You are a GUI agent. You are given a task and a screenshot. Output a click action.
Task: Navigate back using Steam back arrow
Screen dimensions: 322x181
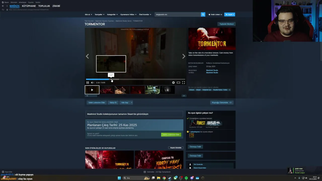(3, 6)
